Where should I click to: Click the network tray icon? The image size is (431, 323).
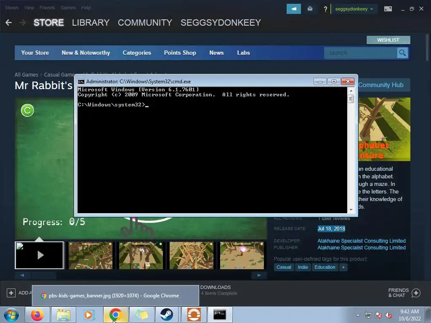(x=368, y=315)
